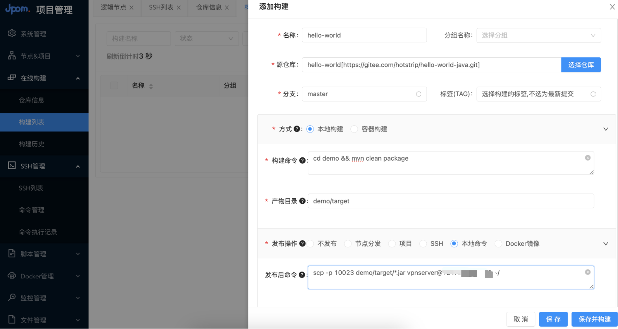Open the 分组名称 group dropdown
This screenshot has width=618, height=329.
538,35
